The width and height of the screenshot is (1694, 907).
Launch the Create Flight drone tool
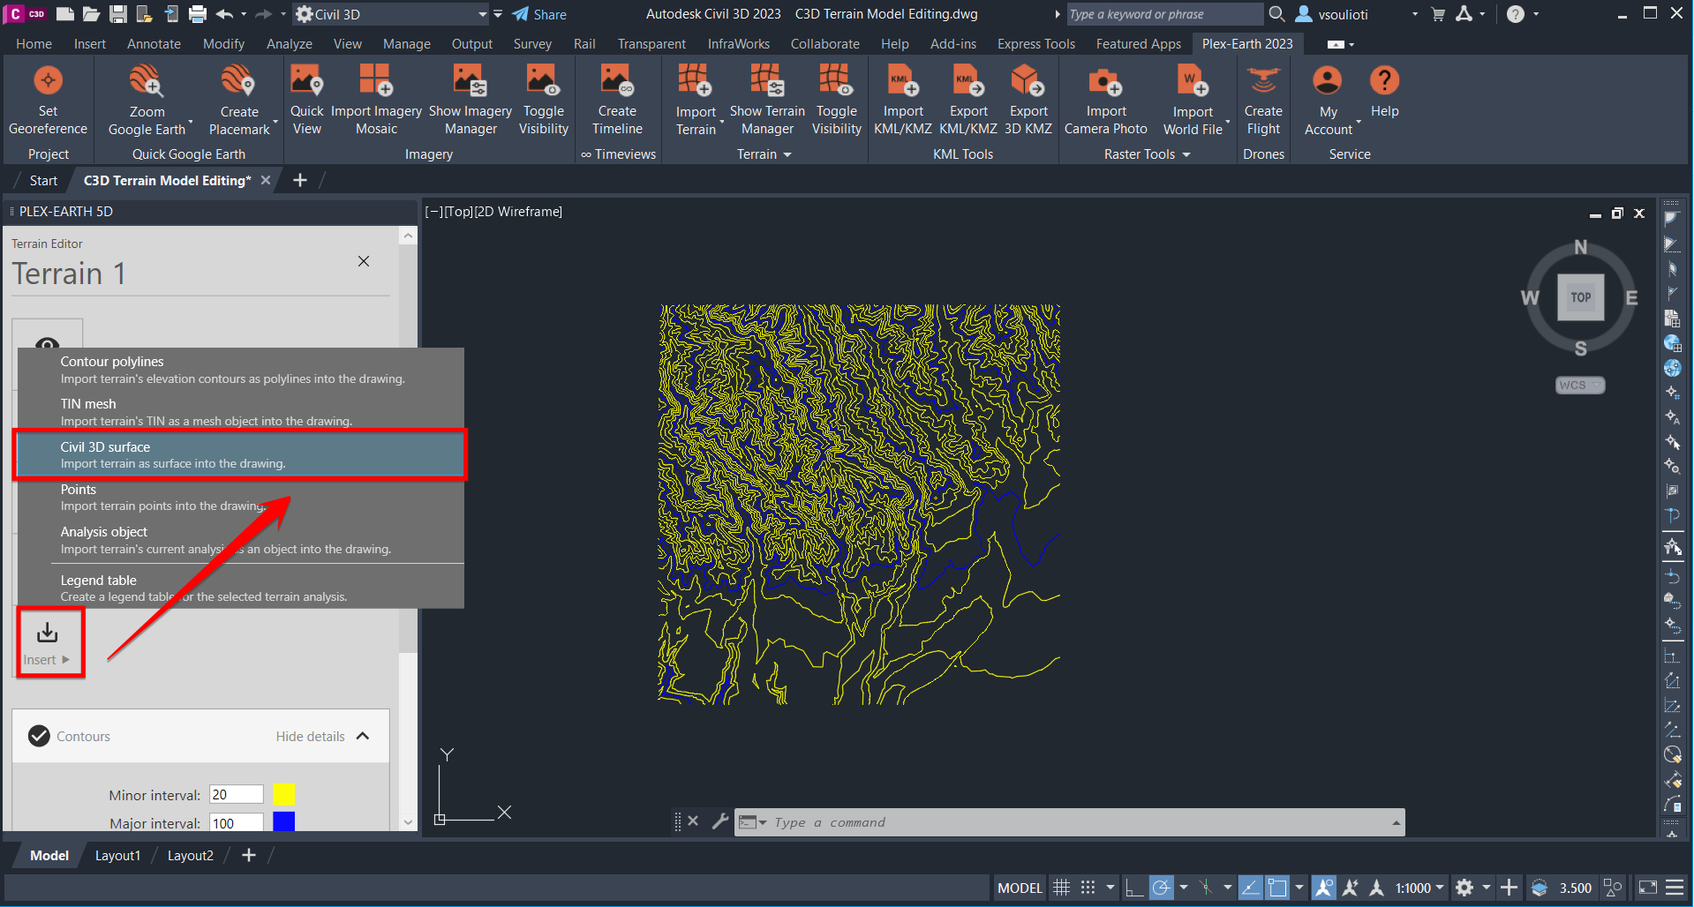click(x=1262, y=100)
